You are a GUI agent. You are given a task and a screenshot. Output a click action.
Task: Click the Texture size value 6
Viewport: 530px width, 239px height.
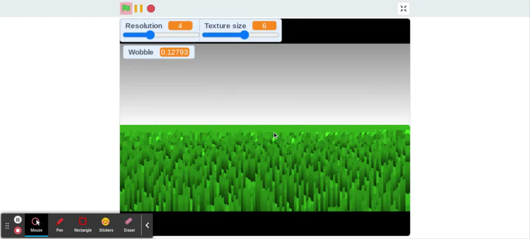click(264, 26)
